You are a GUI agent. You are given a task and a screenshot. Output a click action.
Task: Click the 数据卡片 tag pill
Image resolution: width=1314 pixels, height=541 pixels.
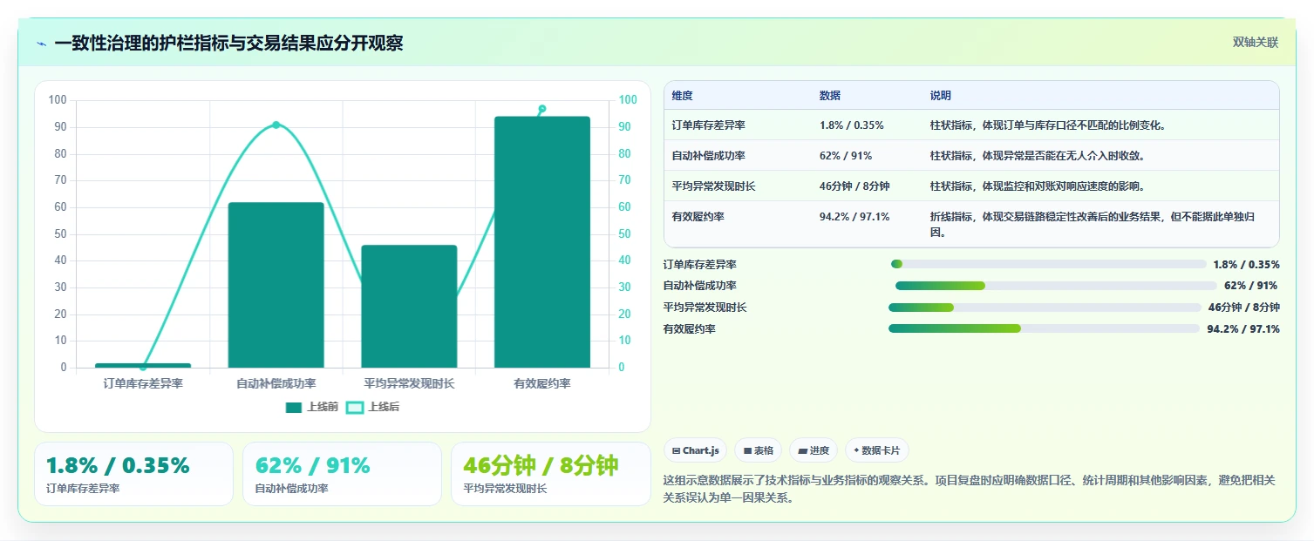(877, 450)
